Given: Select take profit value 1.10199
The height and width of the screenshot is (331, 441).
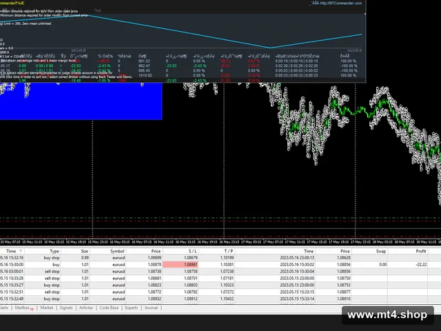Looking at the screenshot, I should coord(227,257).
